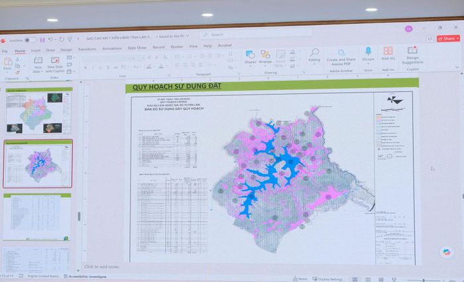Screen dimensions: 464x282
Task: Switch to Reading View icon
Action: 381,279
